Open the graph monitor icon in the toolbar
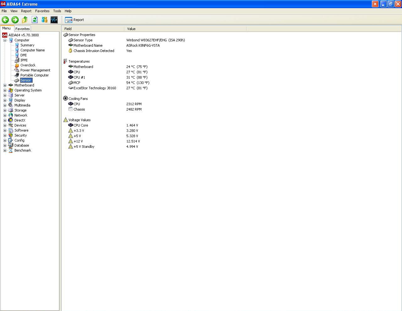The image size is (402, 311). coord(54,20)
